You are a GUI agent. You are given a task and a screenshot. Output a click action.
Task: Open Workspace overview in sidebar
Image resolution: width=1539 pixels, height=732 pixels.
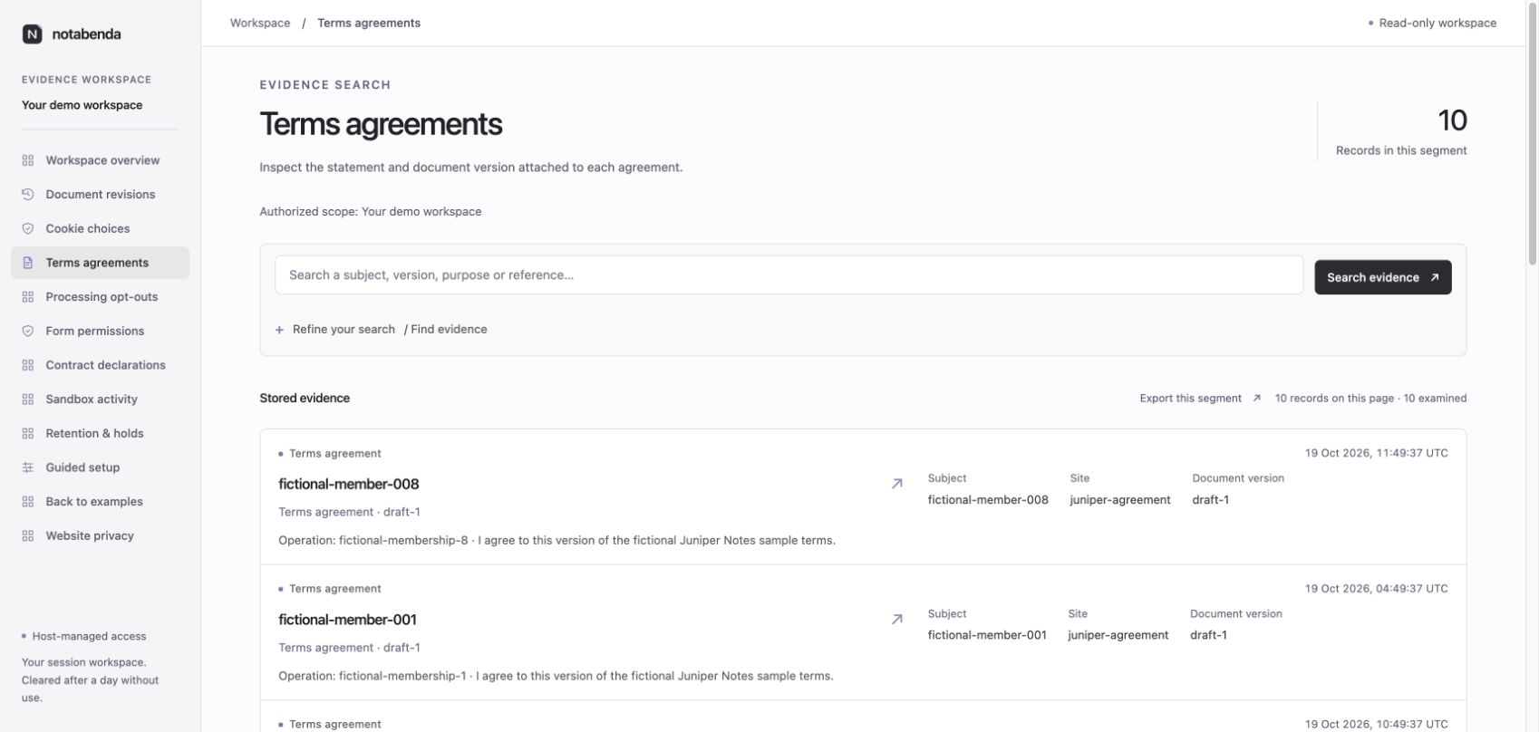[100, 160]
